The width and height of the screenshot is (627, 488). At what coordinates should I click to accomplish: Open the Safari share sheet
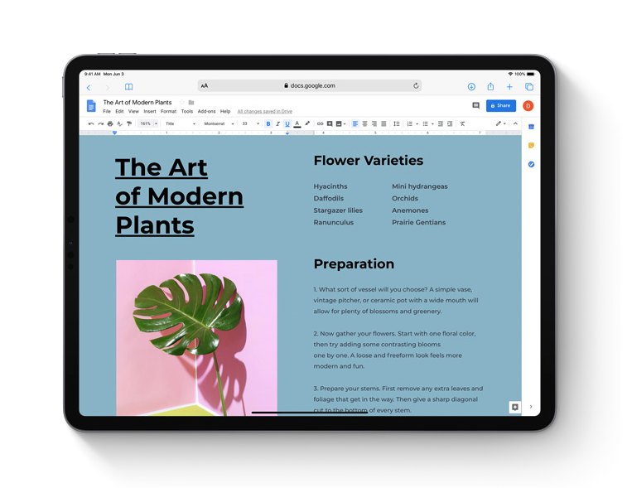[490, 86]
